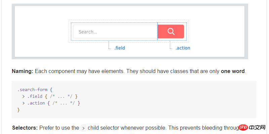269x134 pixels.
Task: Click the blue .action label
Action: (183, 48)
